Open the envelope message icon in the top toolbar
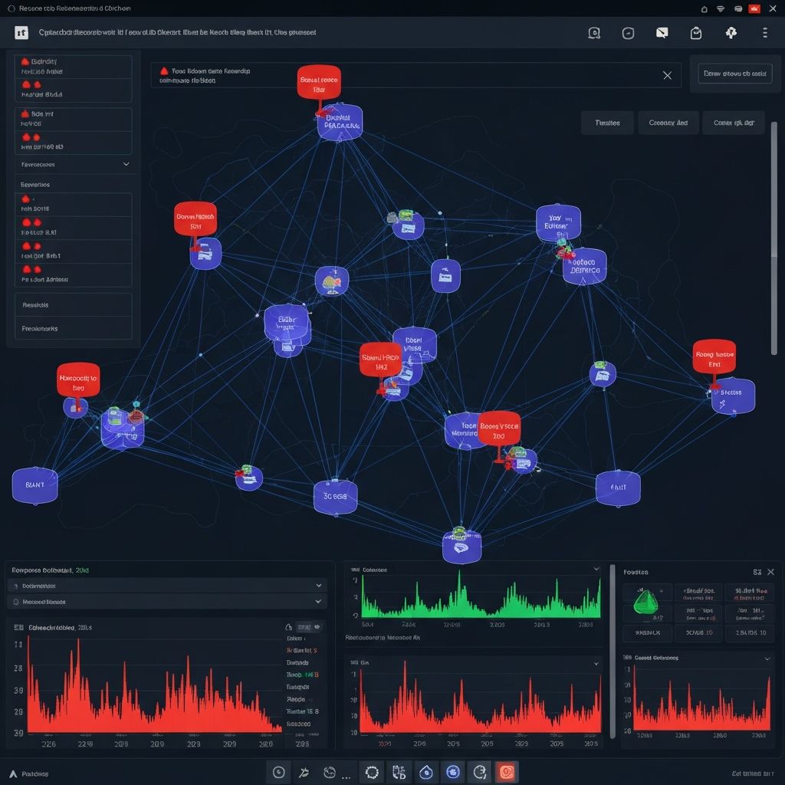Image resolution: width=785 pixels, height=785 pixels. [x=662, y=33]
